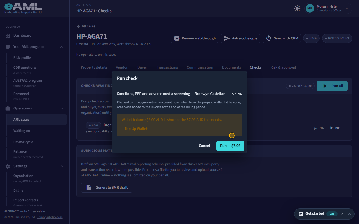
Task: Click the Open status badge
Action: [x=311, y=38]
